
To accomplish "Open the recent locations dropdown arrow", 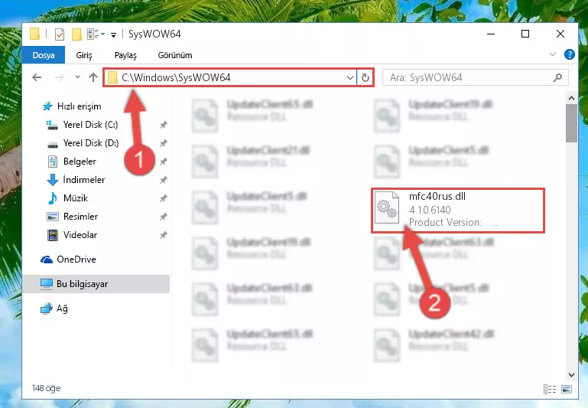I will tap(77, 77).
